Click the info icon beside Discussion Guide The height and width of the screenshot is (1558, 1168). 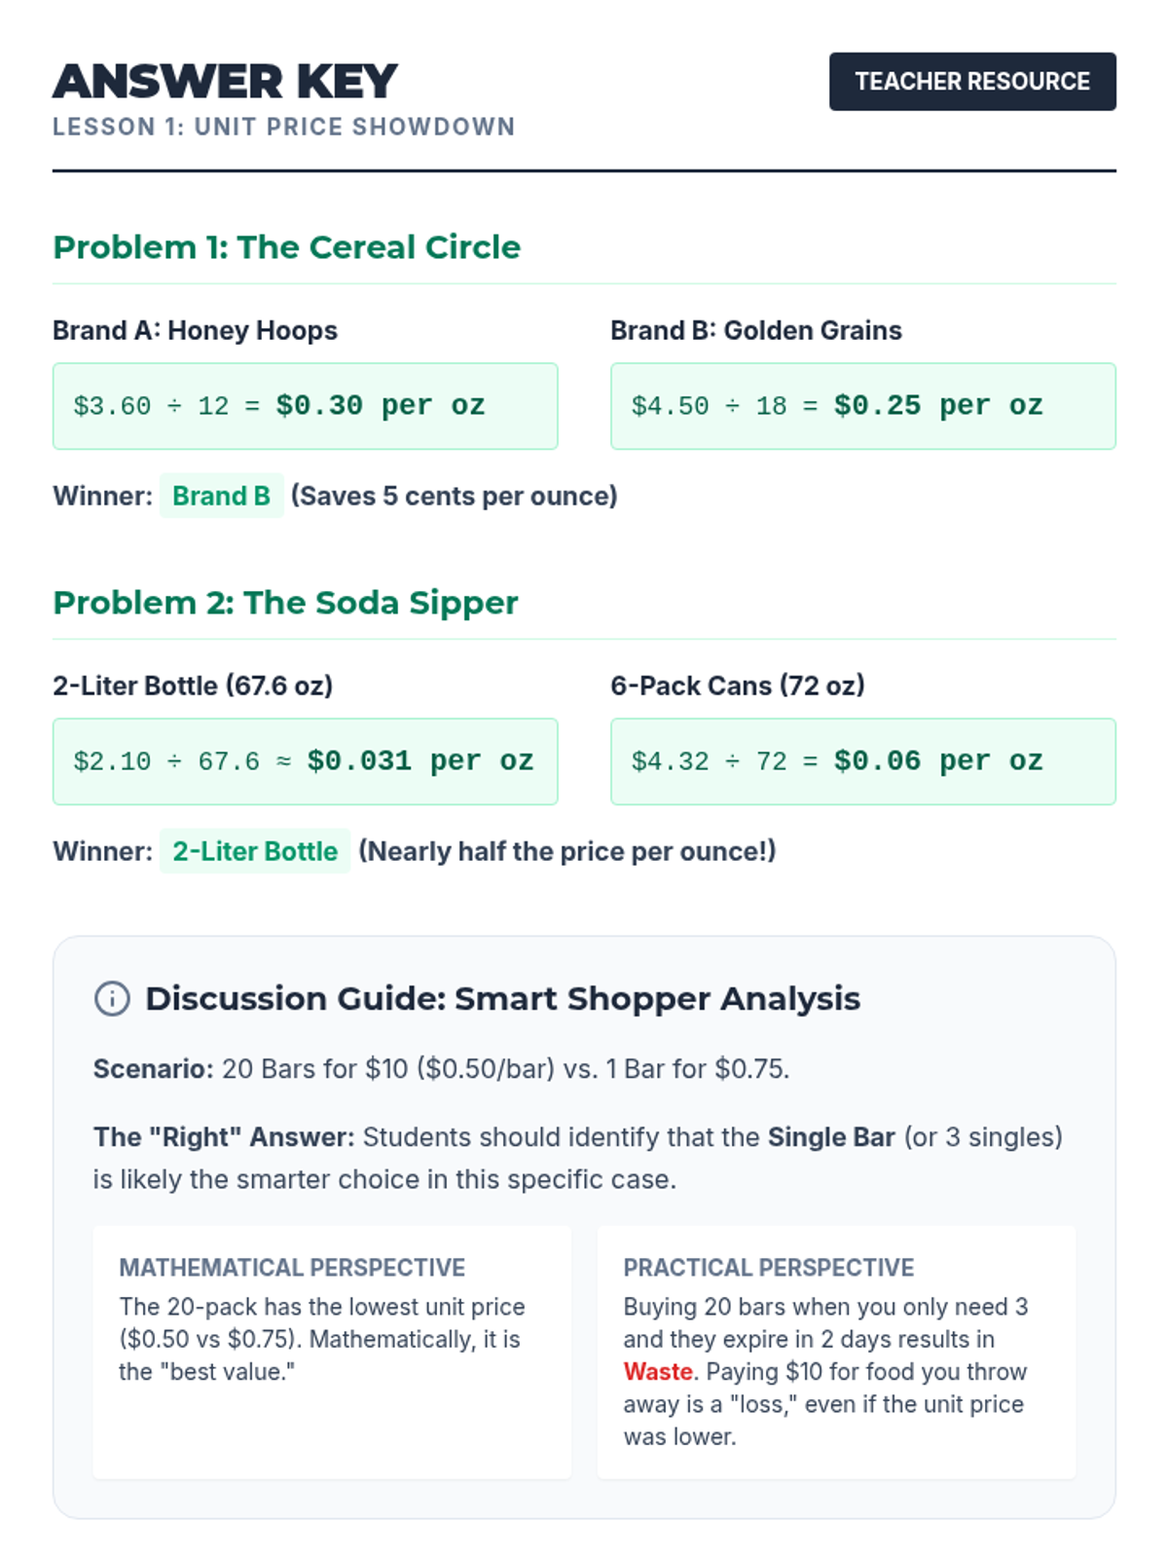pos(112,999)
